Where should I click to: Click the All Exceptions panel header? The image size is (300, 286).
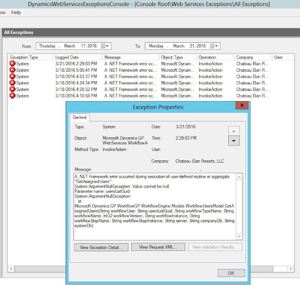coord(151,32)
